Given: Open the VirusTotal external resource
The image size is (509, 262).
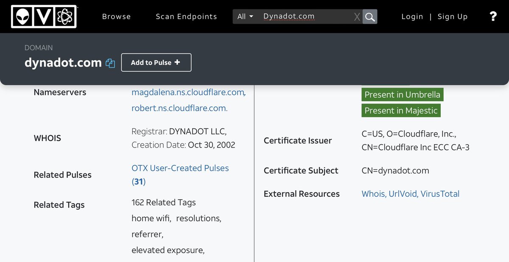Looking at the screenshot, I should pyautogui.click(x=441, y=194).
